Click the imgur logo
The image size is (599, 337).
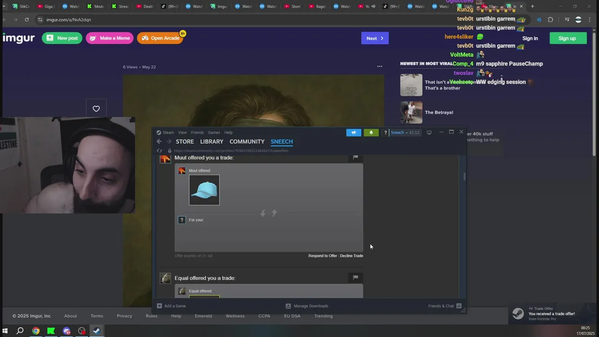click(x=19, y=38)
